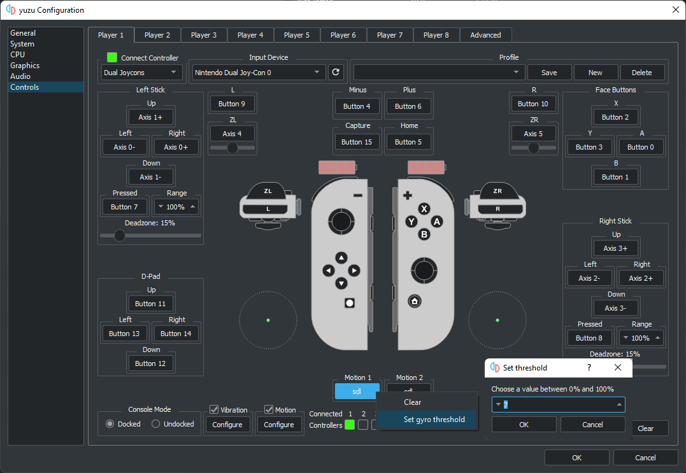Expand the Profile dropdown
Viewport: 686px width, 473px height.
(x=439, y=72)
